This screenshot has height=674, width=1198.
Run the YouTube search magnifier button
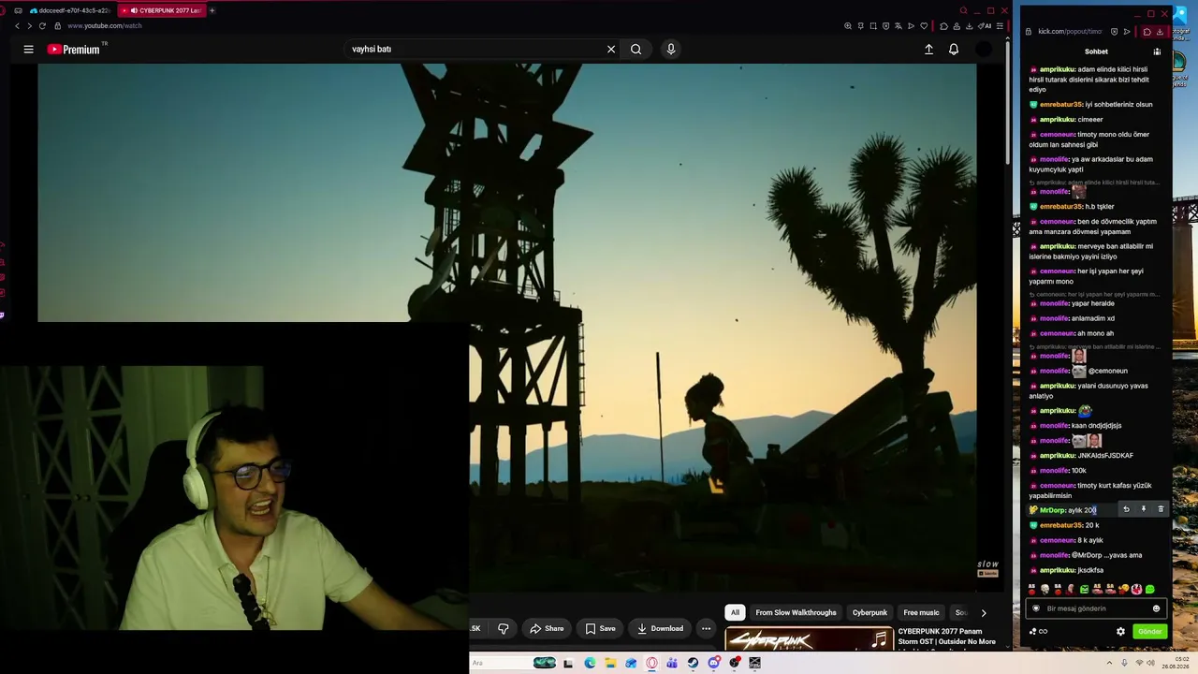point(636,50)
